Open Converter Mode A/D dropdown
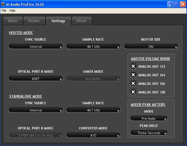 pos(93,135)
